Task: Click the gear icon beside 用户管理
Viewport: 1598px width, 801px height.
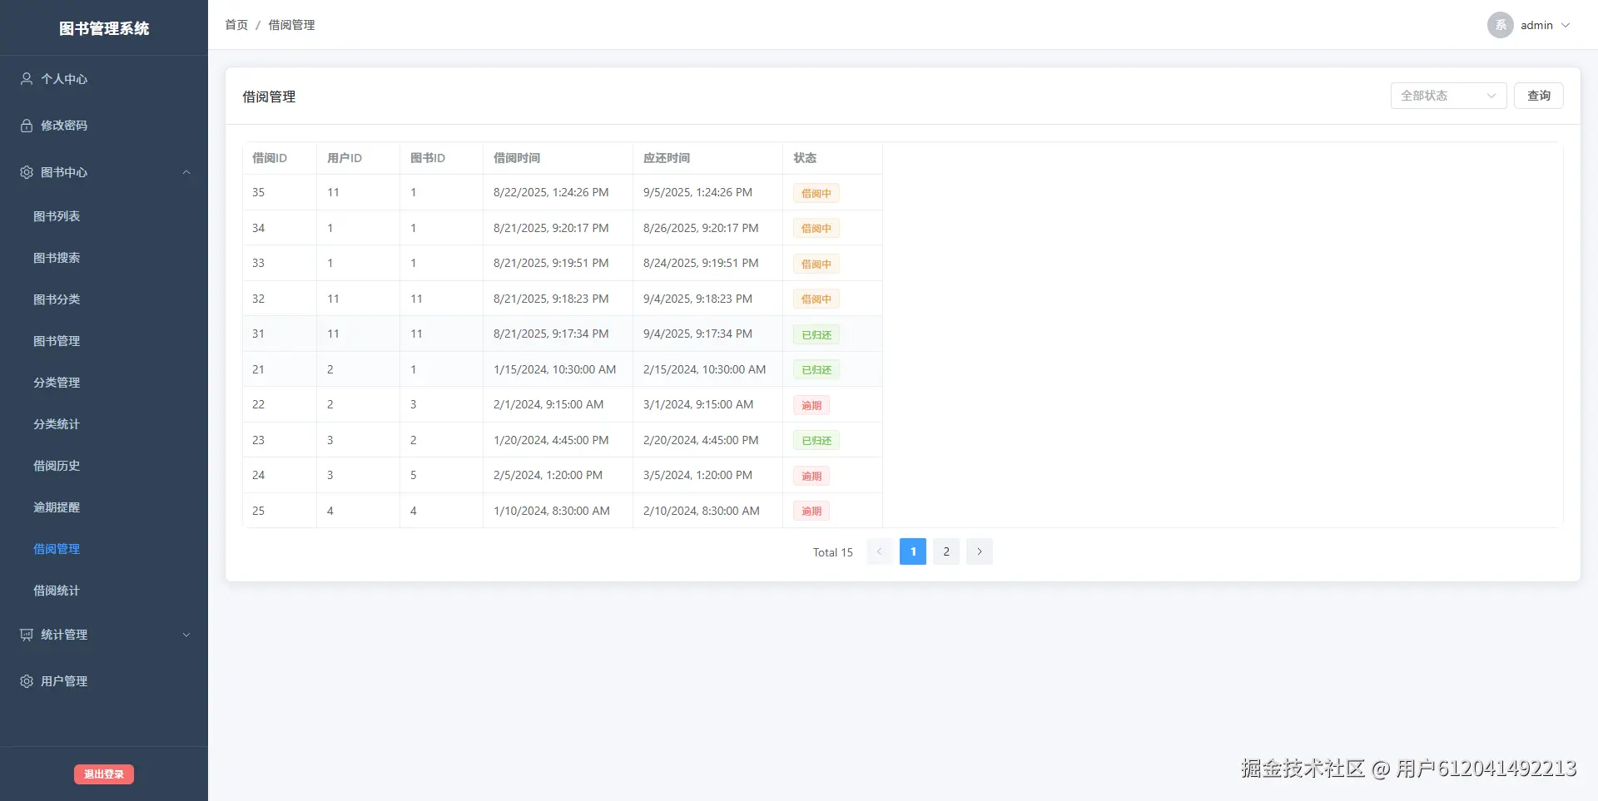Action: click(27, 681)
